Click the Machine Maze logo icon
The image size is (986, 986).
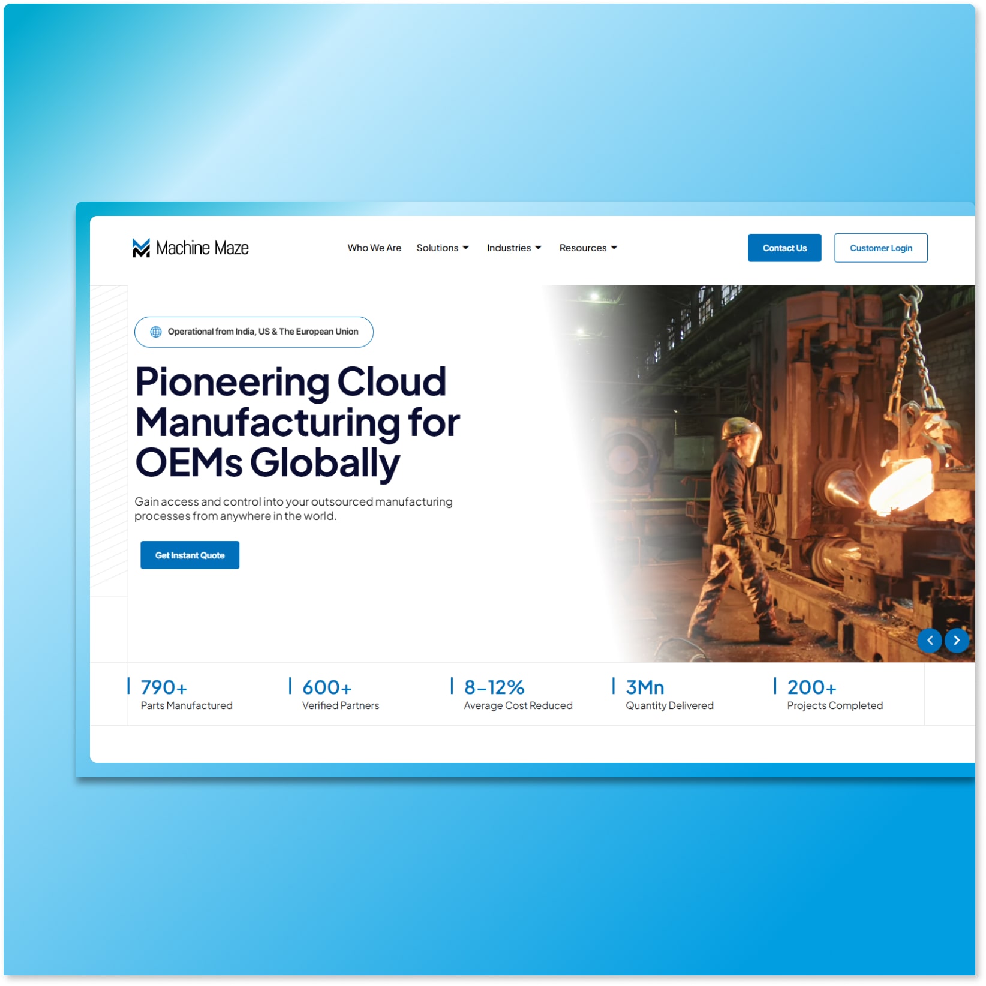[x=141, y=248]
